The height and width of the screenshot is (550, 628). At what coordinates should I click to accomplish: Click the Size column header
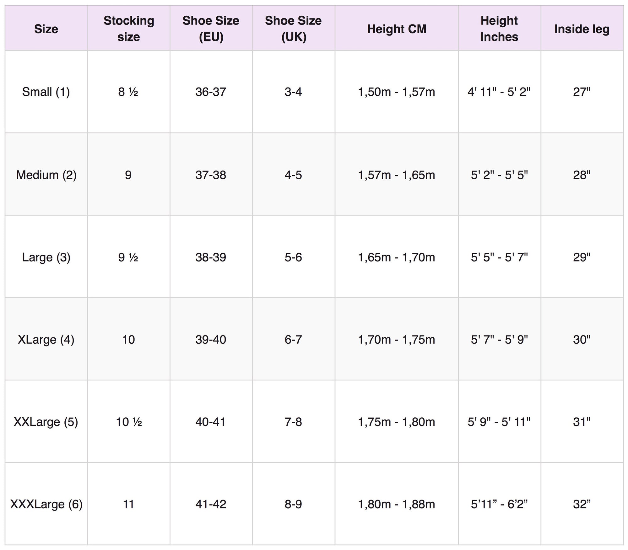tap(46, 29)
